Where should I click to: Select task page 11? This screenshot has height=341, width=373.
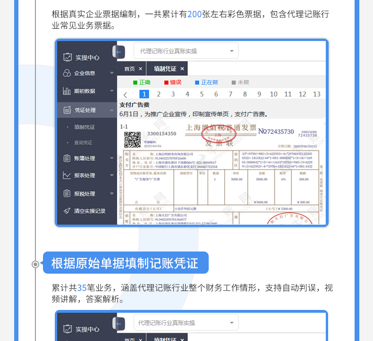pyautogui.click(x=288, y=94)
